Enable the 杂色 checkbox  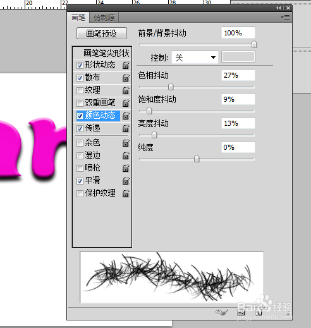(x=80, y=143)
